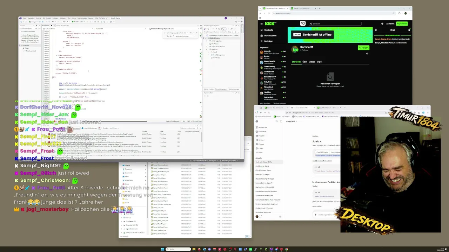Image resolution: width=449 pixels, height=252 pixels.
Task: Switch to the Clips tab on Dorfsheriff's channel
Action: pos(319,62)
